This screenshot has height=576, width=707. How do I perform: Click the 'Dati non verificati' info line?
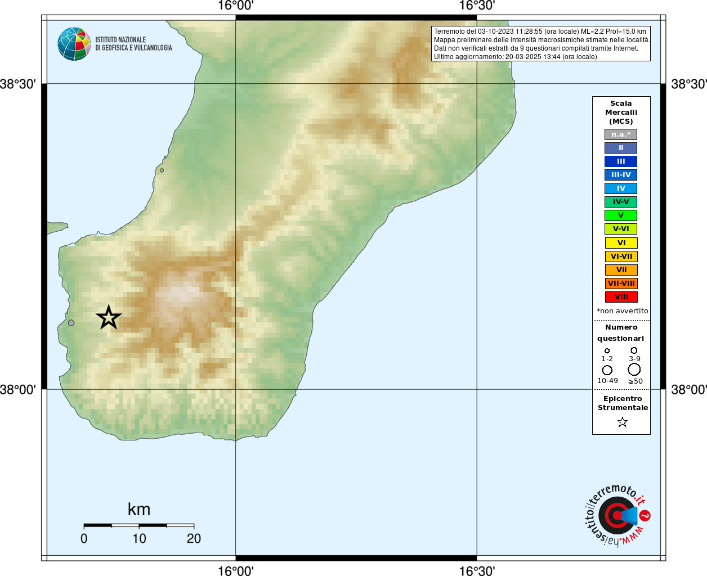pos(536,48)
